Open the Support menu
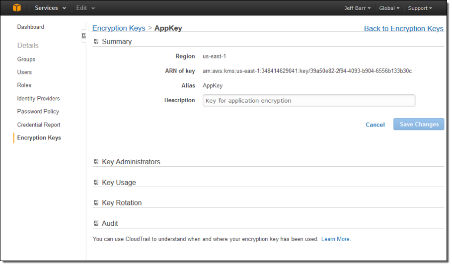This screenshot has height=266, width=452. click(420, 8)
